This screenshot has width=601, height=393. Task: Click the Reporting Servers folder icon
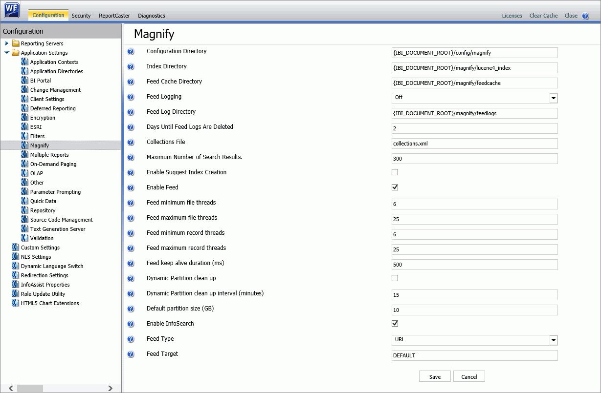click(16, 43)
